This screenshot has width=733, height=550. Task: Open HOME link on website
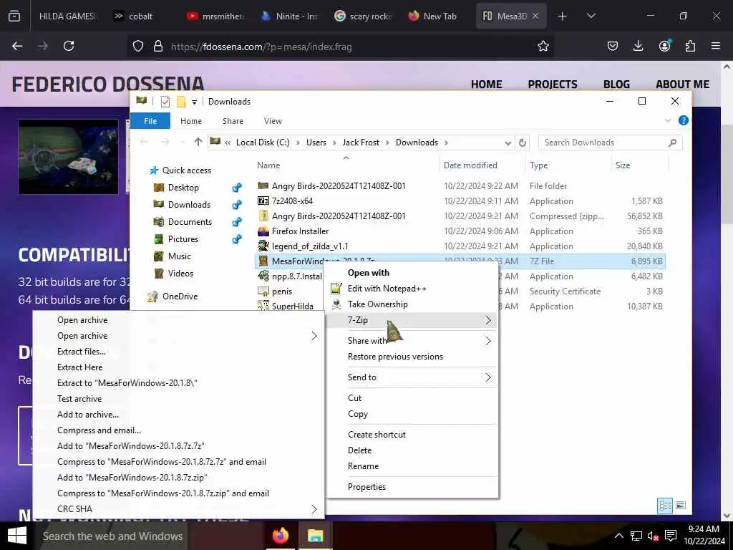point(486,85)
